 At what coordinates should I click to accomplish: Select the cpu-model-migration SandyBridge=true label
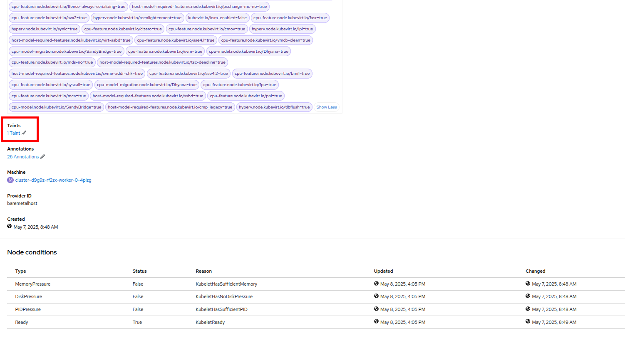[67, 52]
